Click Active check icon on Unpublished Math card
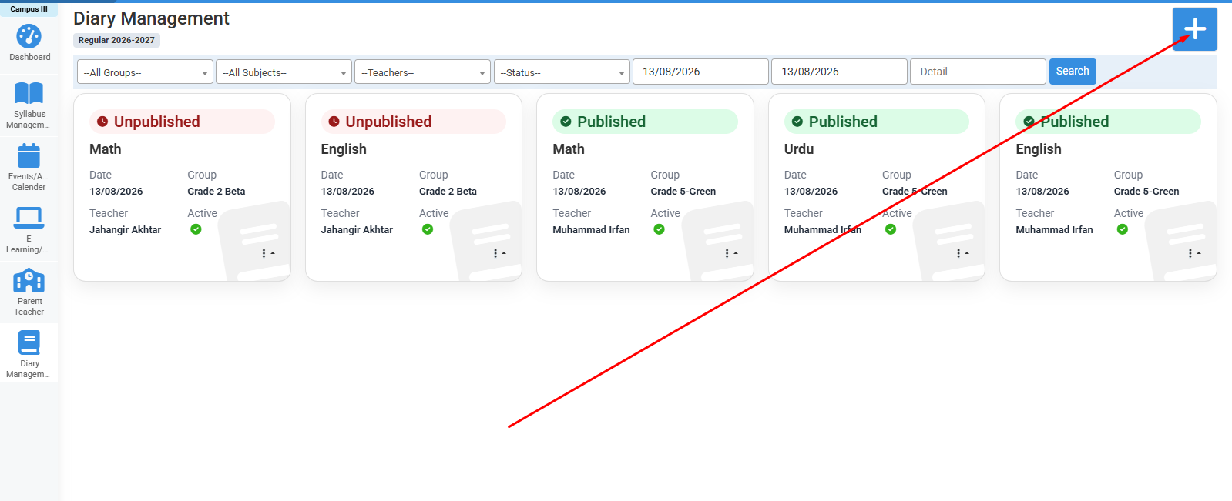 coord(196,229)
